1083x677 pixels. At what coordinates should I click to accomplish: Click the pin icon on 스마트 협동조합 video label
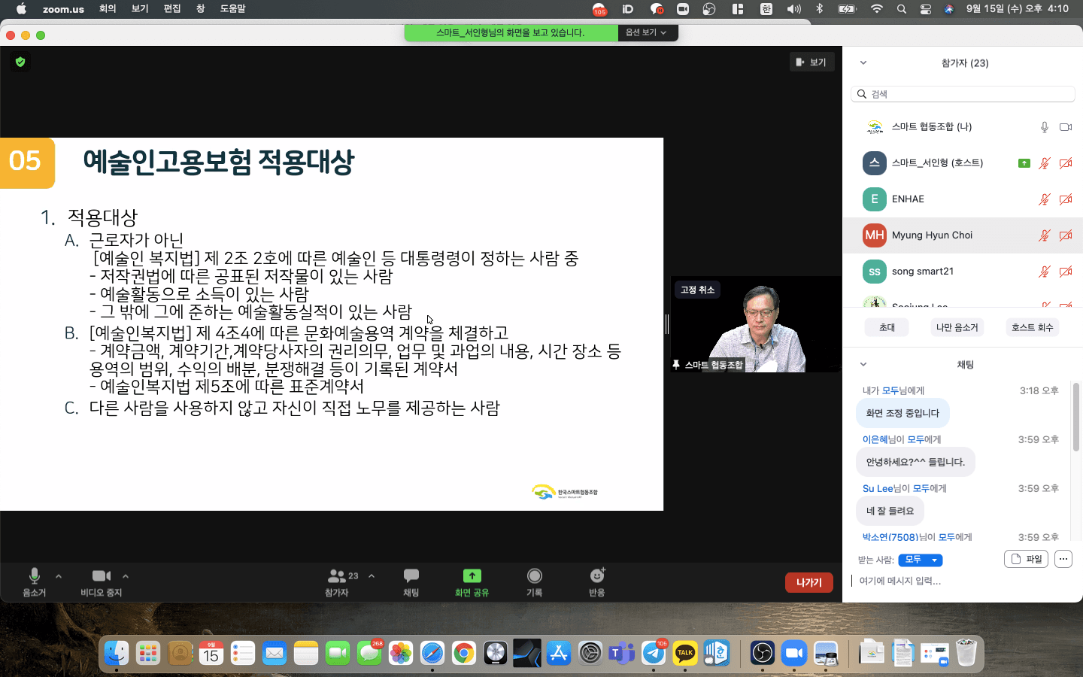pyautogui.click(x=676, y=365)
